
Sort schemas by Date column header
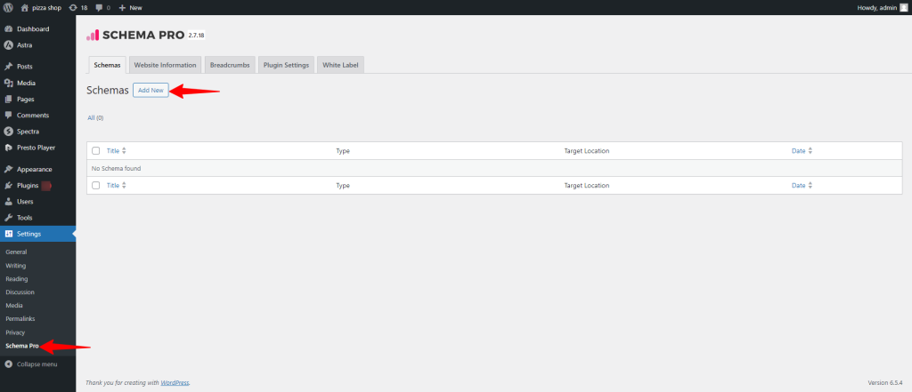pos(798,151)
